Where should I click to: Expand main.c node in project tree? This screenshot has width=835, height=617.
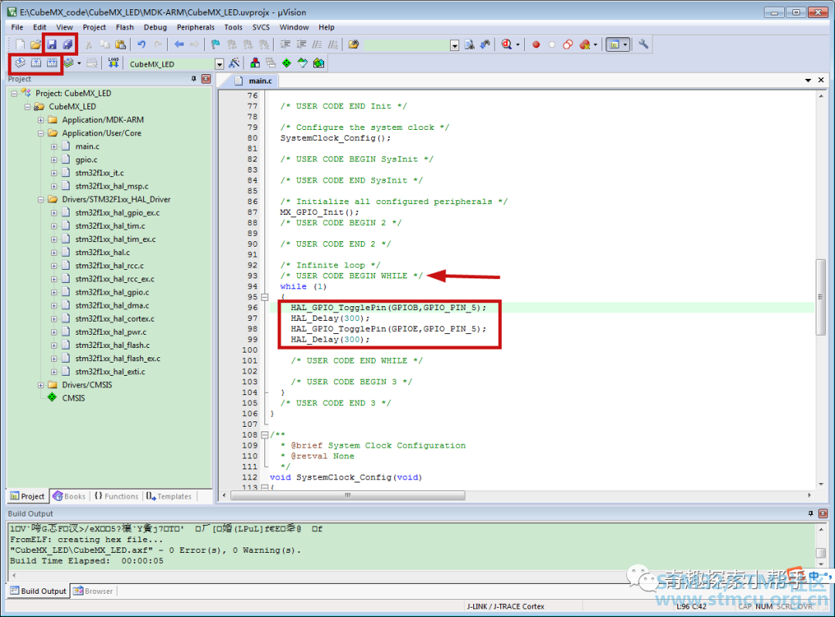click(x=54, y=146)
